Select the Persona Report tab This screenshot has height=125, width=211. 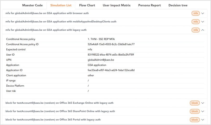click(x=149, y=5)
